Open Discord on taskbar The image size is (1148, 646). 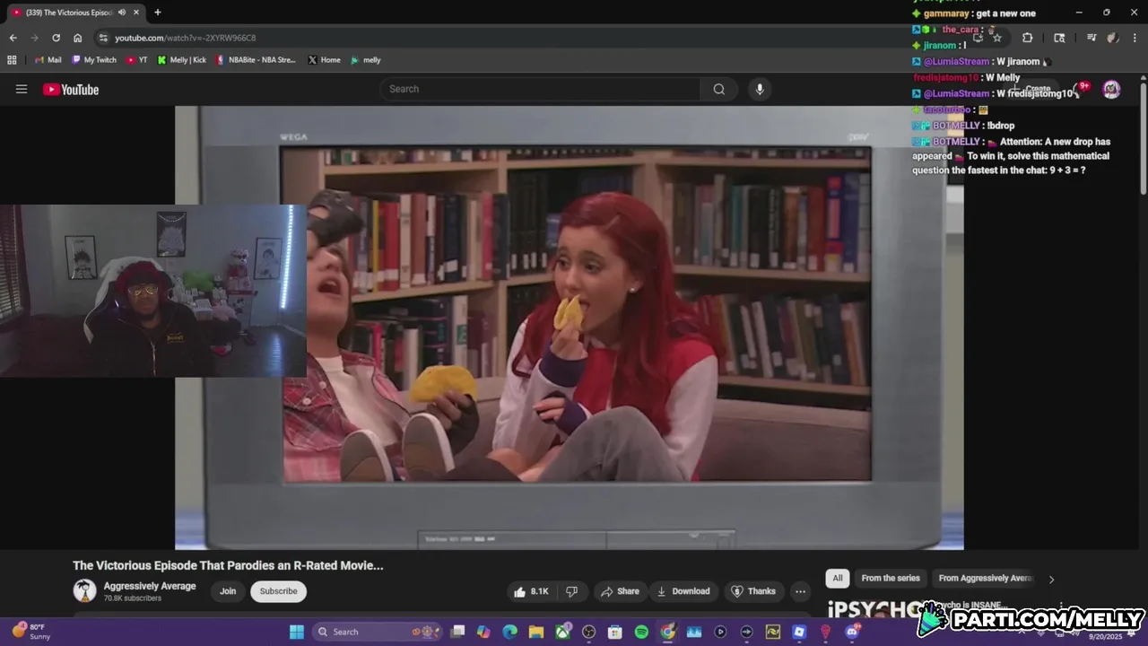click(x=852, y=632)
